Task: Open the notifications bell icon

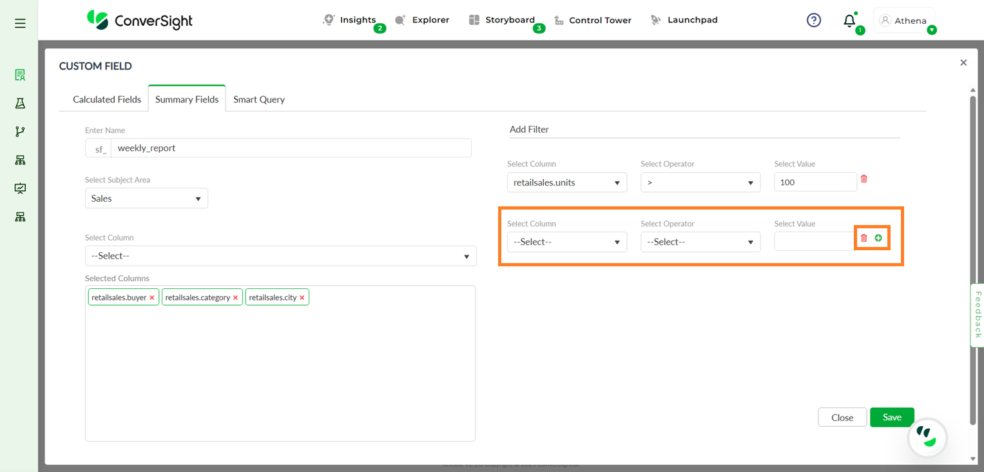Action: pos(849,21)
